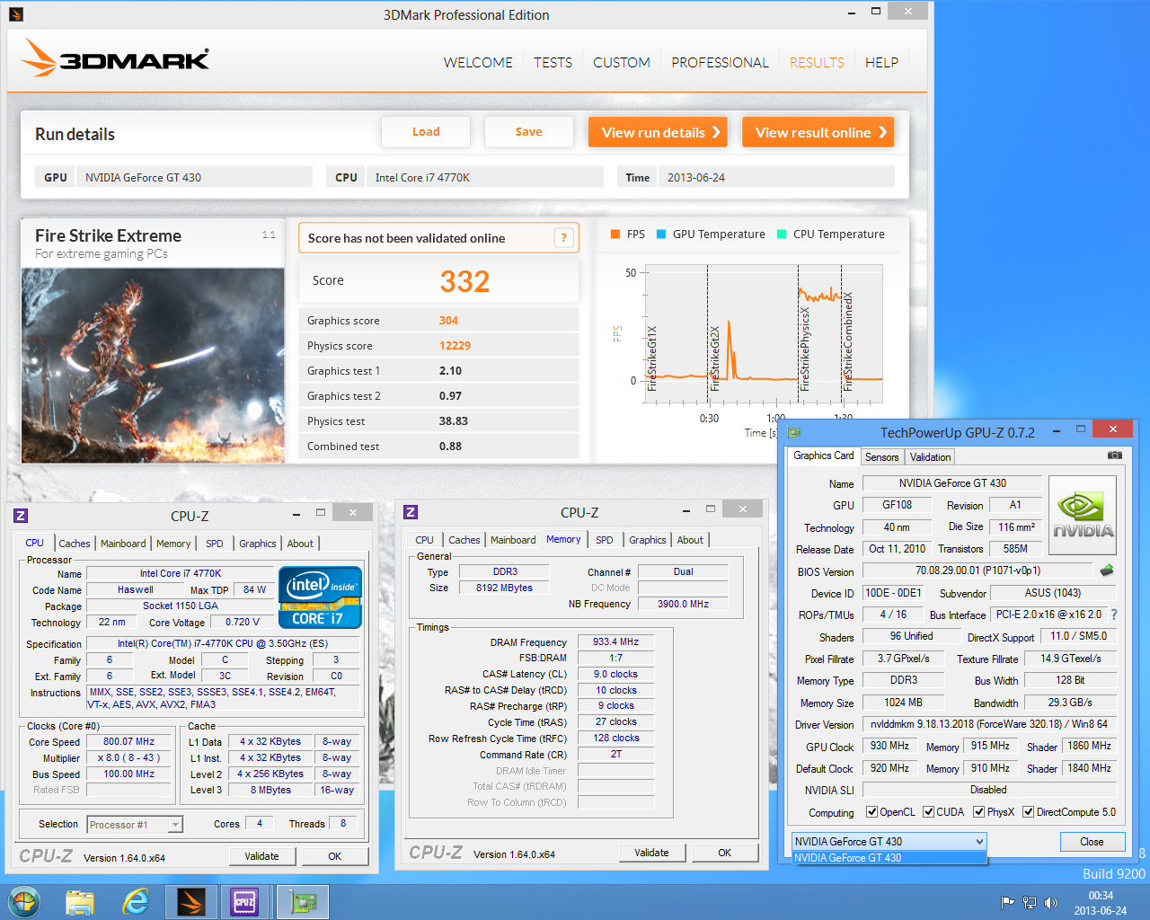Open Mainboard tab in left CPU-Z window
The height and width of the screenshot is (920, 1150).
tap(123, 544)
